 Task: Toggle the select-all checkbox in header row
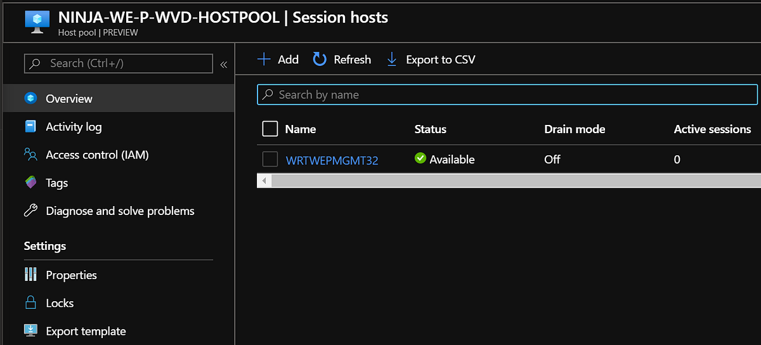[270, 129]
